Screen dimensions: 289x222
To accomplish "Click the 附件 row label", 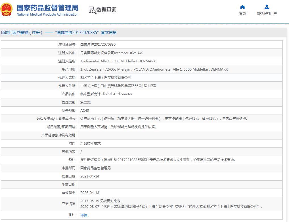I will [x=72, y=143].
